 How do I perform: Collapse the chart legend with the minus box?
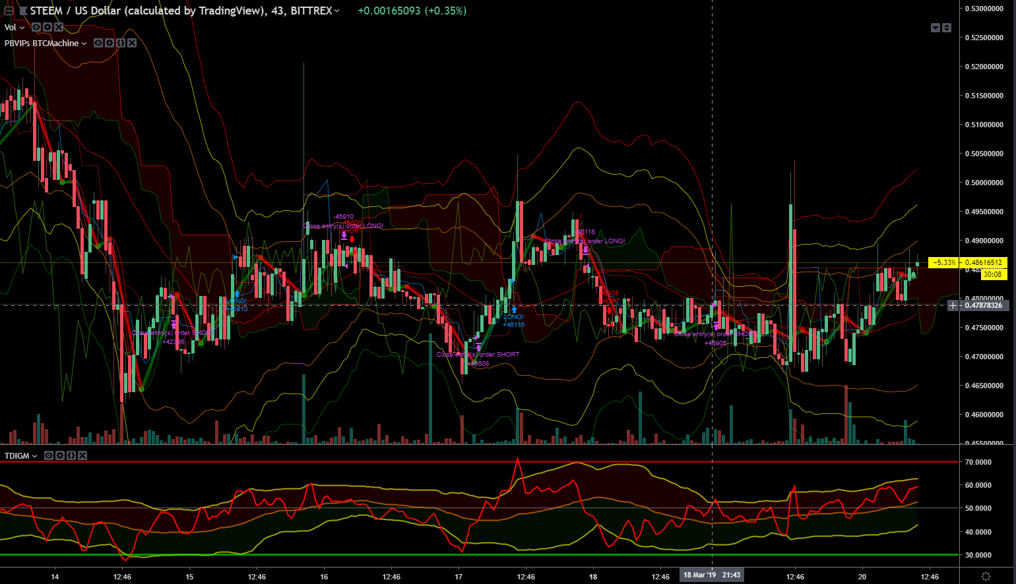(9, 11)
